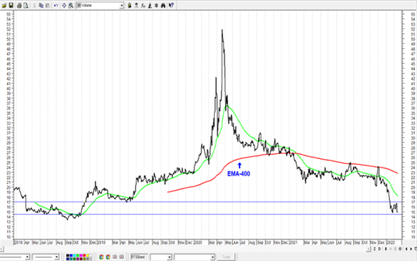This screenshot has height=261, width=417.
Task: Activate the context help pointer icon
Action: click(x=171, y=6)
